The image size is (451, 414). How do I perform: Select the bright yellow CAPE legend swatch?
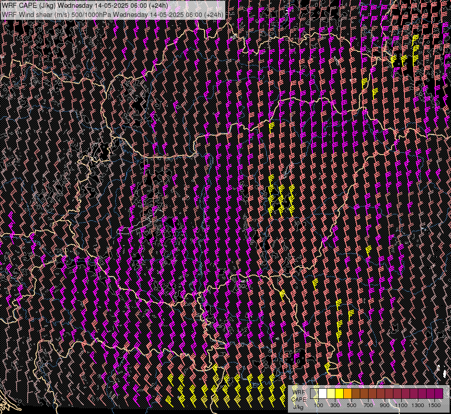click(x=340, y=393)
